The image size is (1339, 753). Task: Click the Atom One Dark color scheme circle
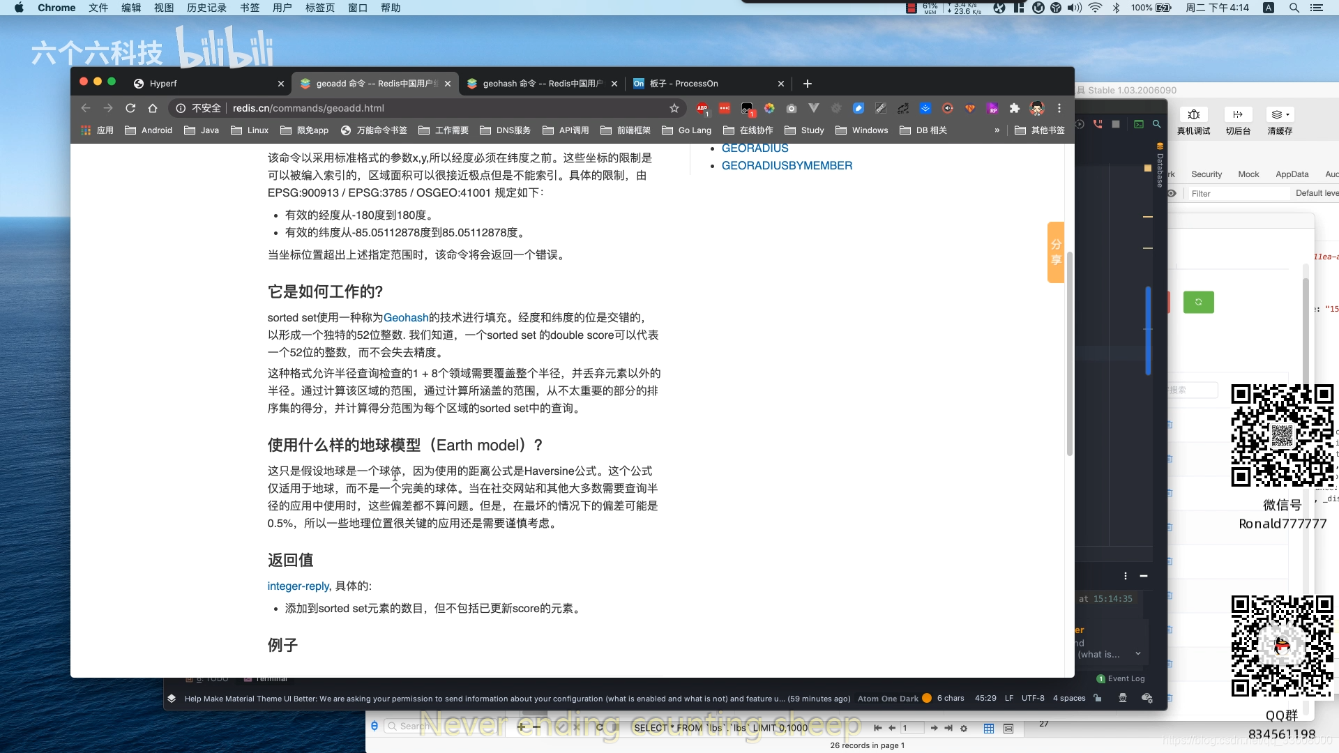[926, 698]
